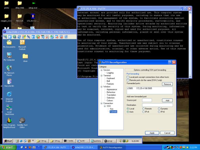Viewport: 200px width, 150px height.
Task: Collapse the Window category tree node
Action: pyautogui.click(x=101, y=87)
